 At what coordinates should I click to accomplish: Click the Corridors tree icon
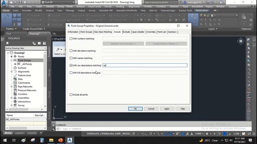[x=15, y=94]
